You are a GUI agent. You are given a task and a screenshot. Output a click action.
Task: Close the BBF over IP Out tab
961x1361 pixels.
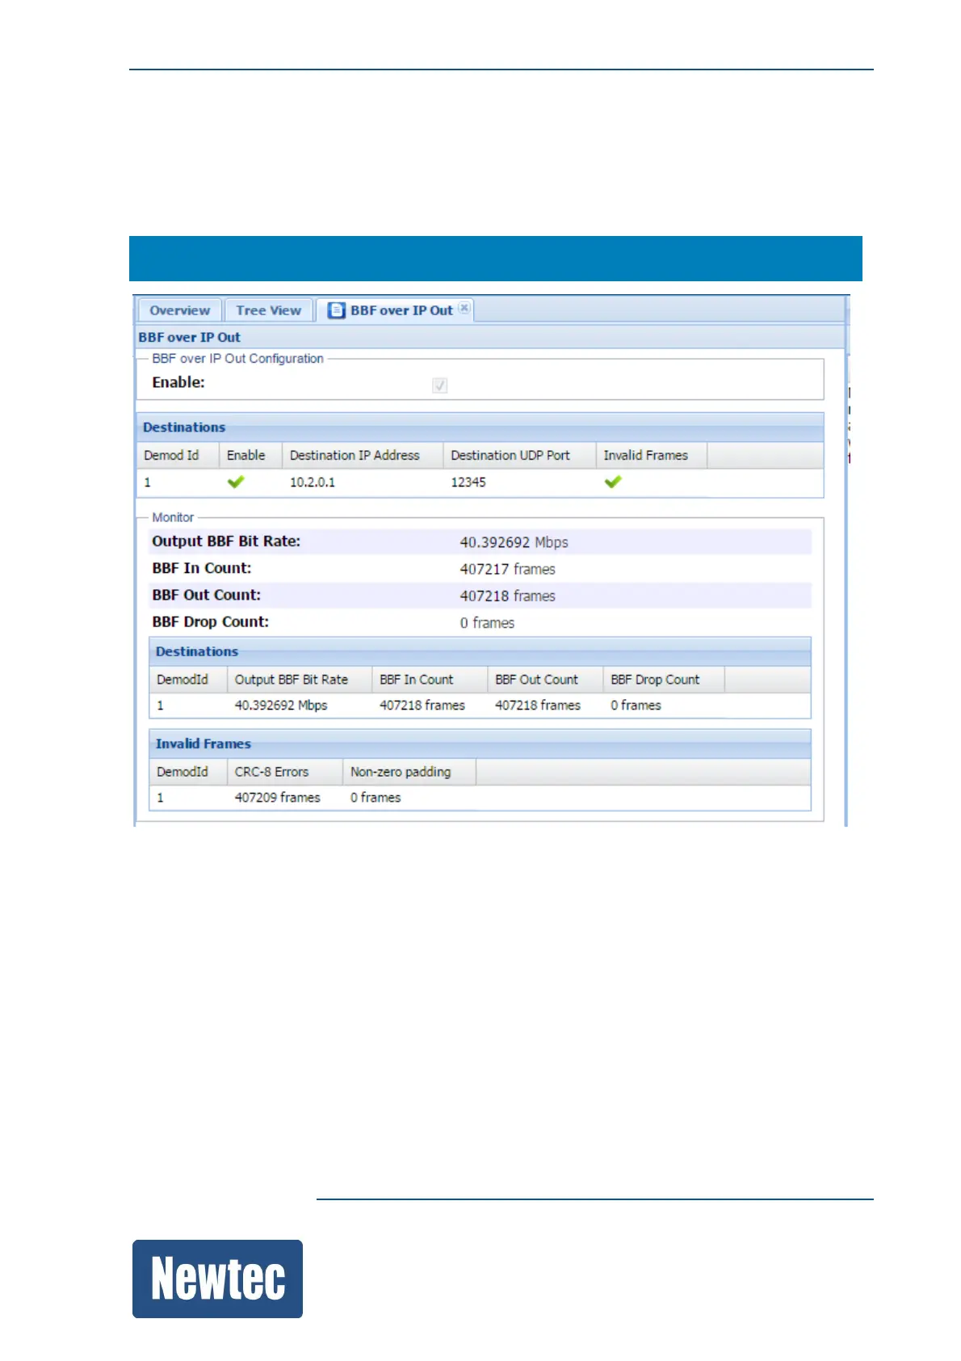(464, 308)
